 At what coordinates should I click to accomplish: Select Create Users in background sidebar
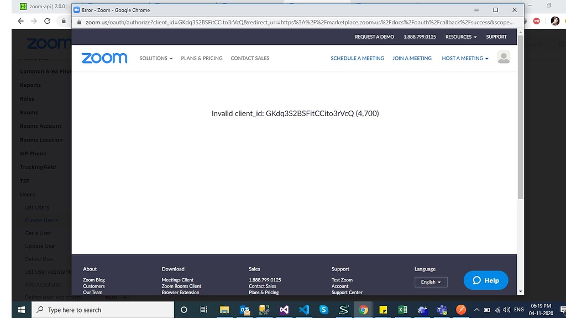[x=41, y=220]
